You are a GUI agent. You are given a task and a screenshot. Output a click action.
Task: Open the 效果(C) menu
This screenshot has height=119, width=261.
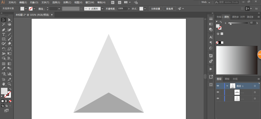pos(68,2)
